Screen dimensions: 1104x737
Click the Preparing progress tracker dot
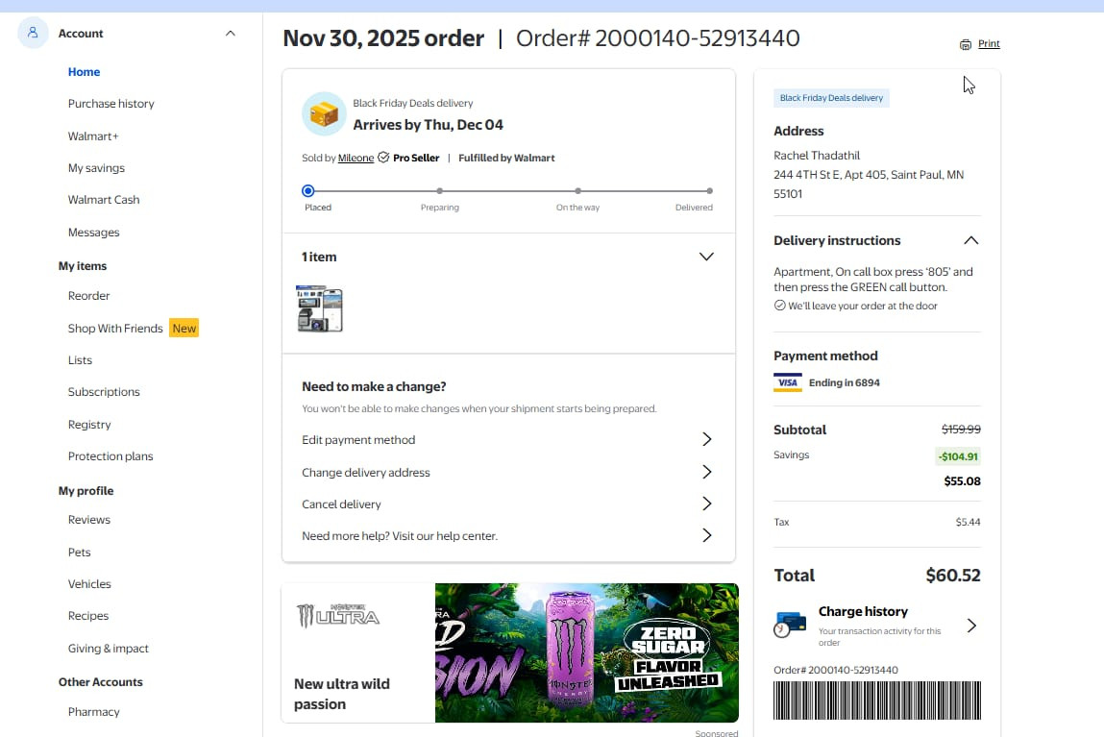(439, 191)
